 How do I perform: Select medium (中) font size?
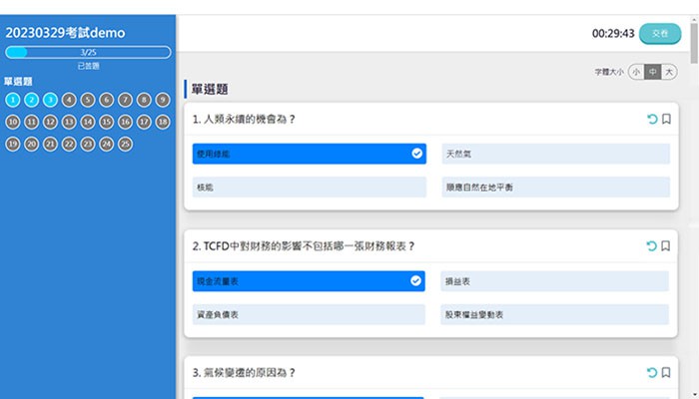tap(652, 72)
